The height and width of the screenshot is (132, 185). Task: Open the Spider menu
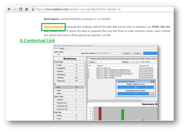(x=59, y=46)
